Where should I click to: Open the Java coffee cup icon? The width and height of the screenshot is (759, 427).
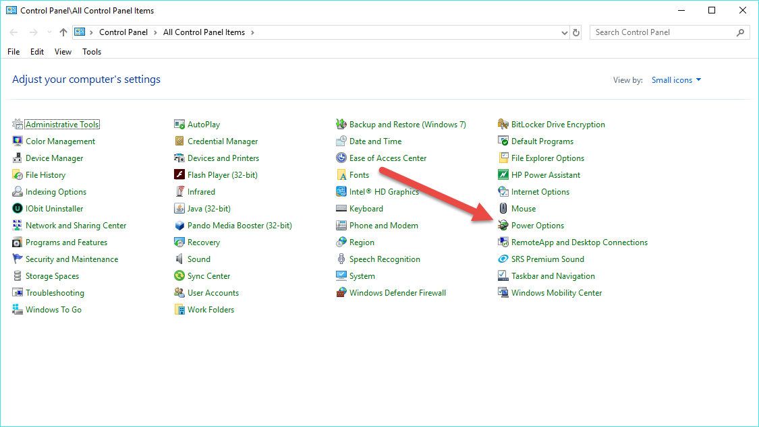179,209
